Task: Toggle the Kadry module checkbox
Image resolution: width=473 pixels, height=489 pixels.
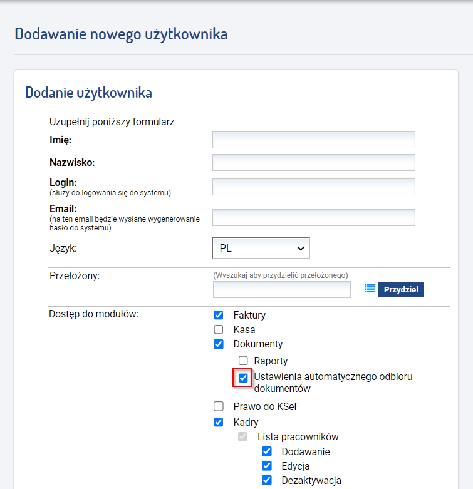Action: (219, 422)
